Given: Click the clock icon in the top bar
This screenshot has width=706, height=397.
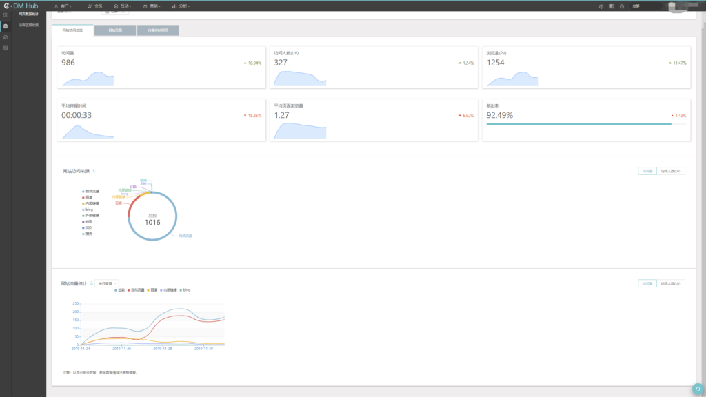Looking at the screenshot, I should (x=622, y=6).
